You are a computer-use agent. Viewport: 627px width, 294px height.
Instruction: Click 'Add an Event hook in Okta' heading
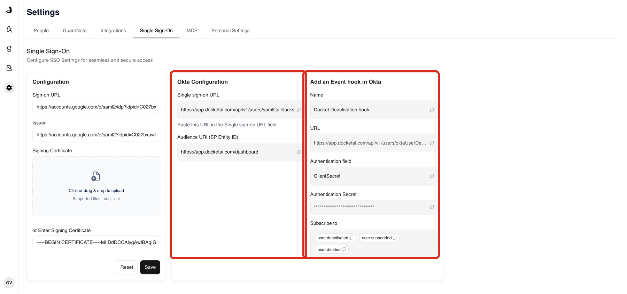[x=346, y=82]
